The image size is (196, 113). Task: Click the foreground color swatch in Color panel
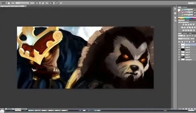[179, 10]
